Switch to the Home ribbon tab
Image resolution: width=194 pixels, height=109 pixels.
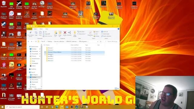coord(35,29)
